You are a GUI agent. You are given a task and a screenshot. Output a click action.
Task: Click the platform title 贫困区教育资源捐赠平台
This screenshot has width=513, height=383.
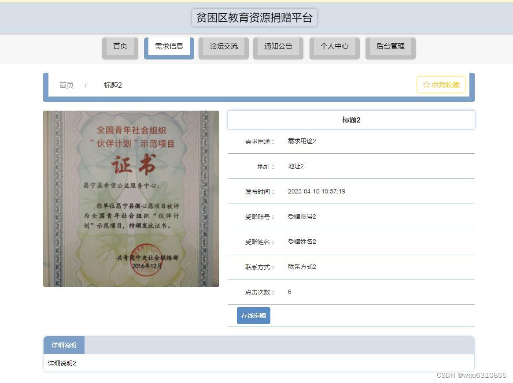(254, 17)
